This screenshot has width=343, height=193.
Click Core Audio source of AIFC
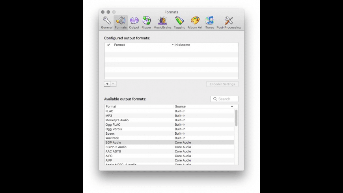[183, 156]
